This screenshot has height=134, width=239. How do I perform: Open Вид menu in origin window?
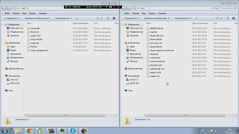(24, 13)
